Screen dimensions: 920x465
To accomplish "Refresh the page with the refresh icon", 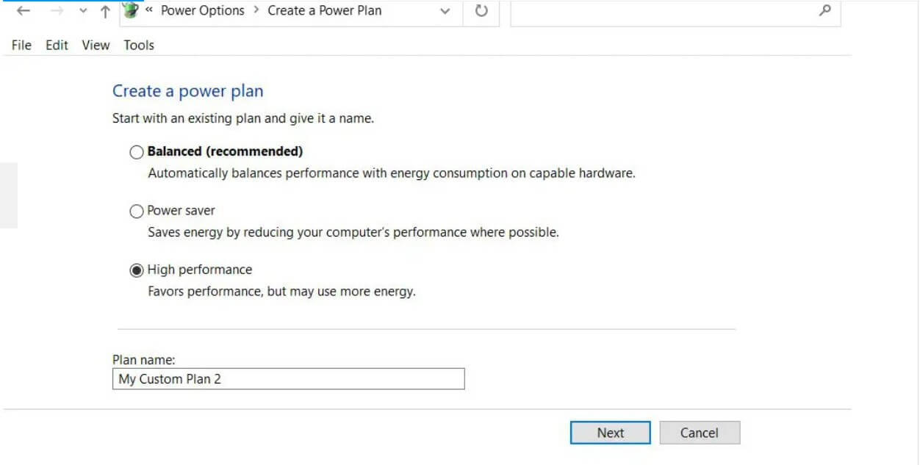I will click(481, 11).
